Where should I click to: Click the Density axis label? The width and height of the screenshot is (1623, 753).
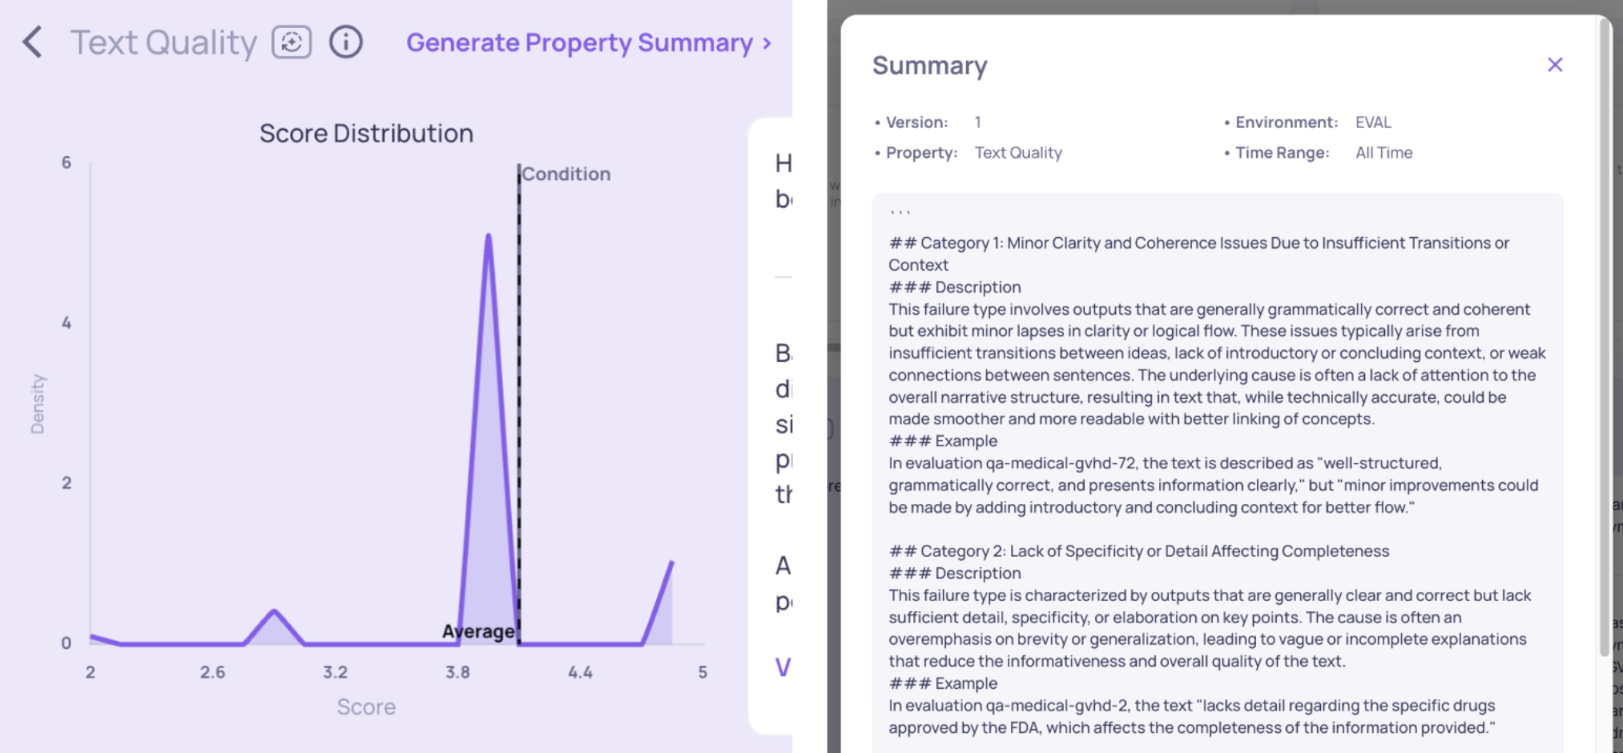tap(37, 404)
